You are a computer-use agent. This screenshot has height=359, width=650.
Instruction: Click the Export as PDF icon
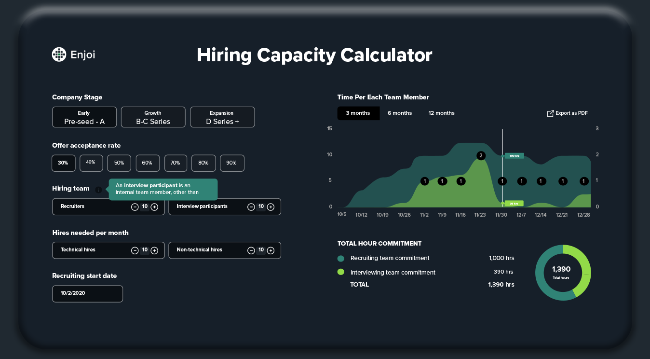[550, 113]
